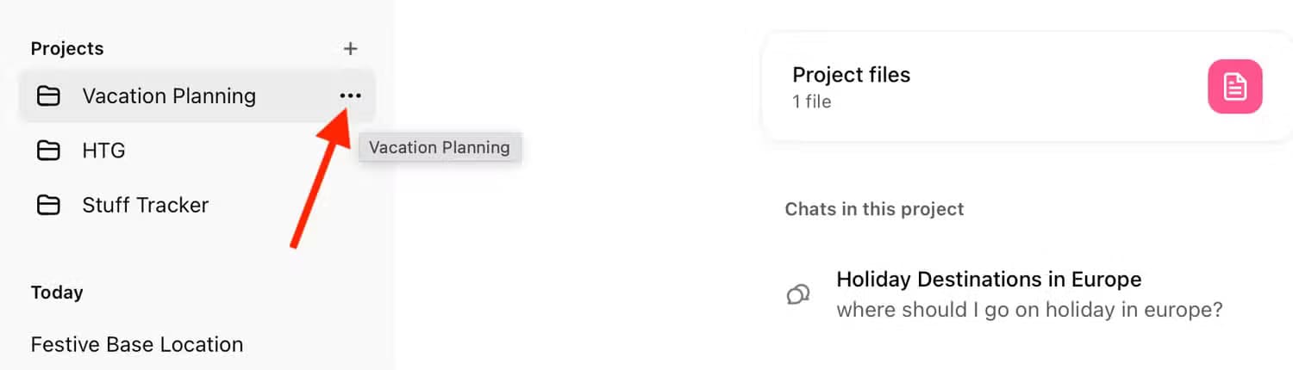Screen dimensions: 1293x370
Task: Select the Vacation Planning project name
Action: click(x=169, y=96)
